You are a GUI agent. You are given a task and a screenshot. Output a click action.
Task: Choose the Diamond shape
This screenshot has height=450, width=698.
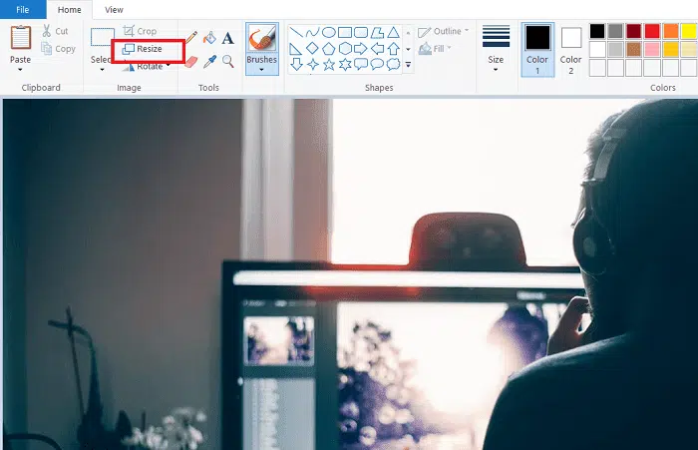312,49
